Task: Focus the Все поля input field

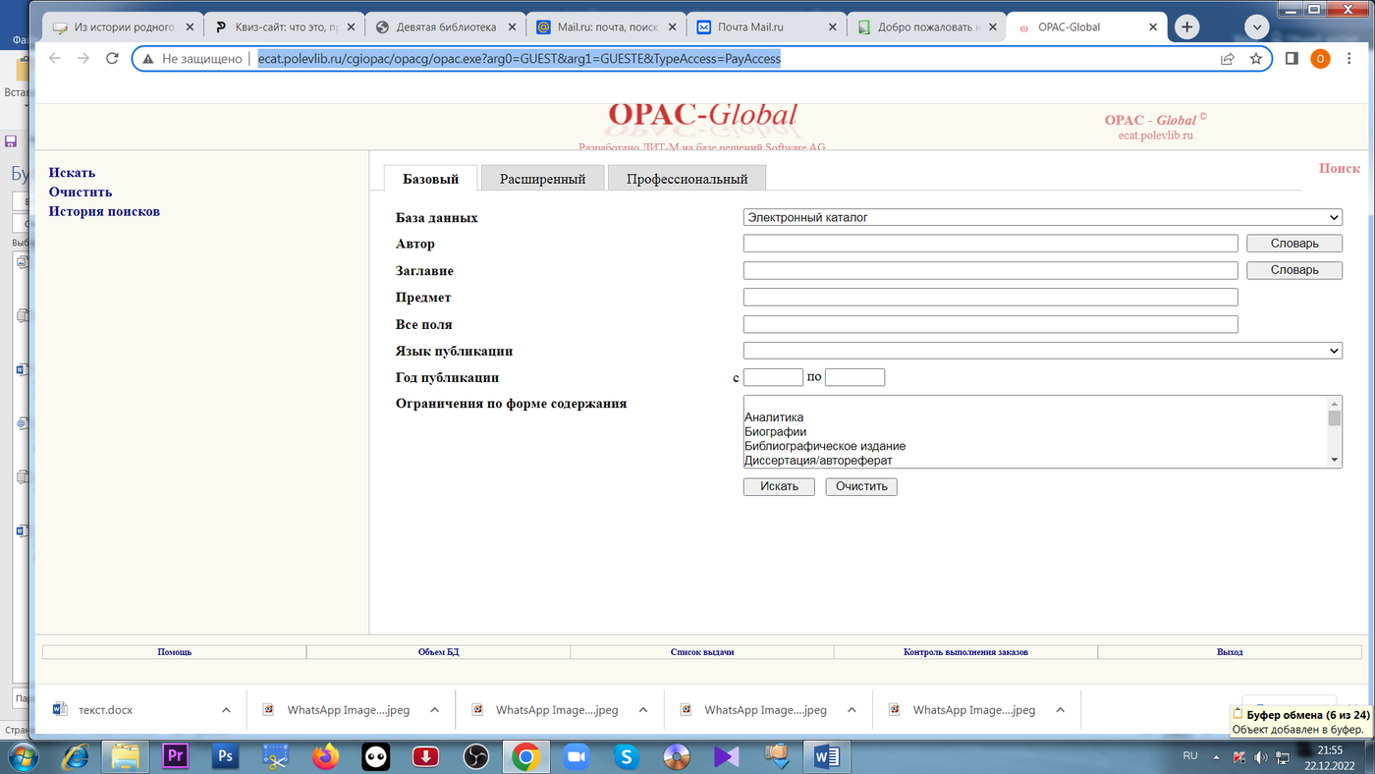Action: (990, 324)
